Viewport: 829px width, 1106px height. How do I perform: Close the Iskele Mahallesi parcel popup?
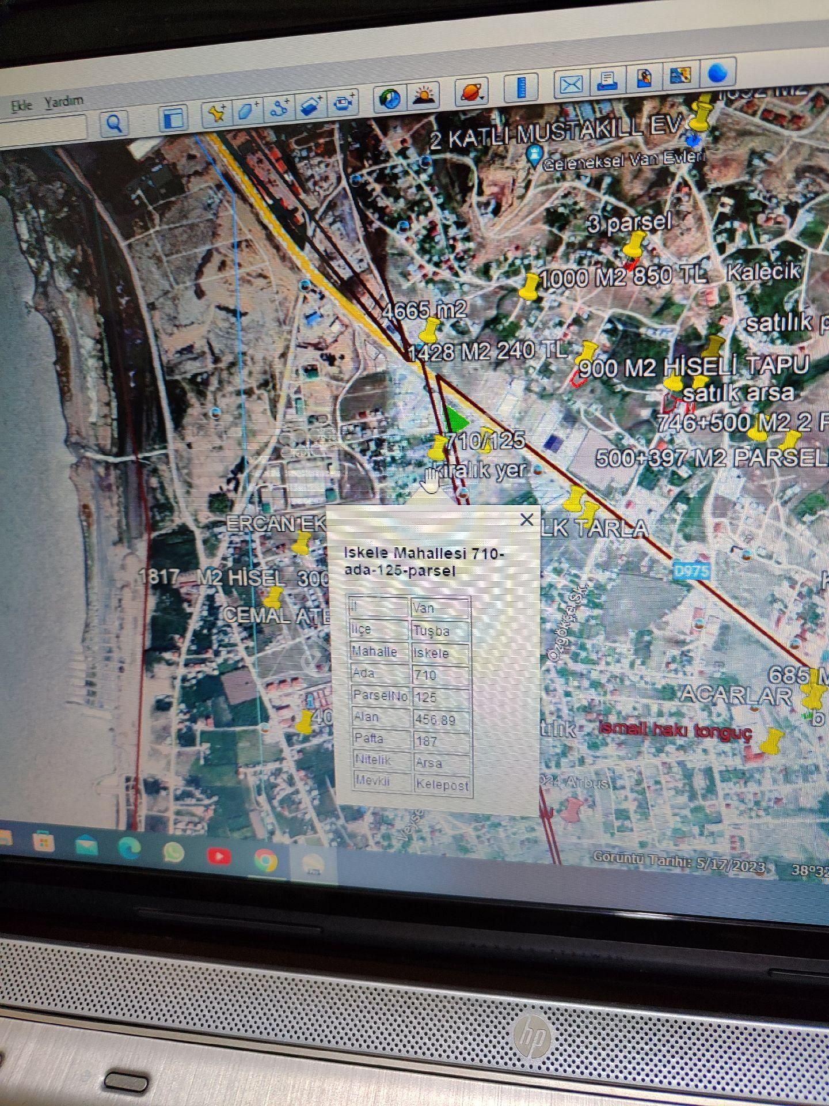tap(526, 520)
